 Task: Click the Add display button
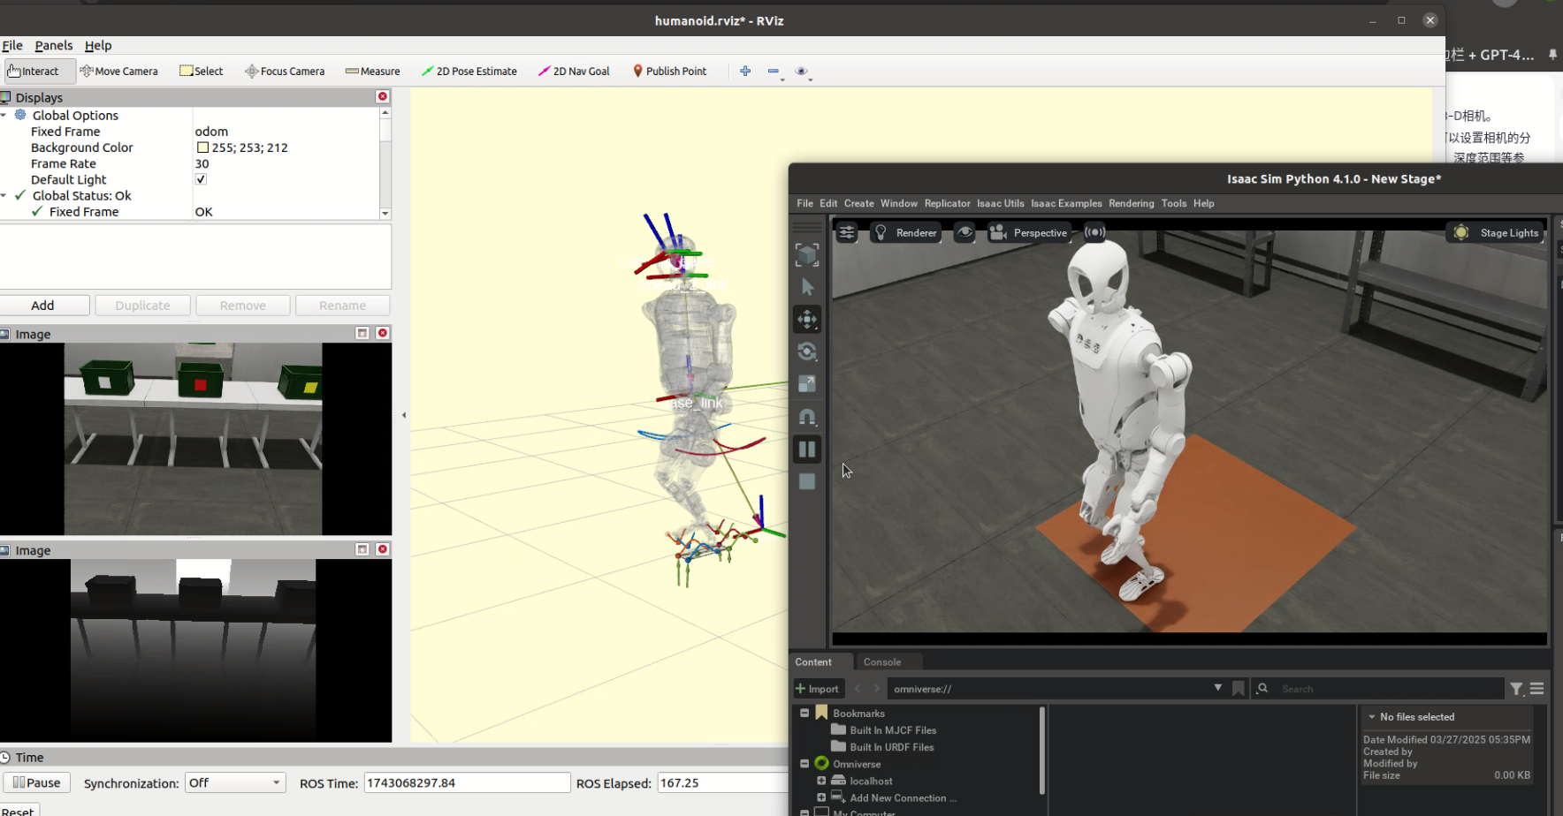pyautogui.click(x=43, y=305)
